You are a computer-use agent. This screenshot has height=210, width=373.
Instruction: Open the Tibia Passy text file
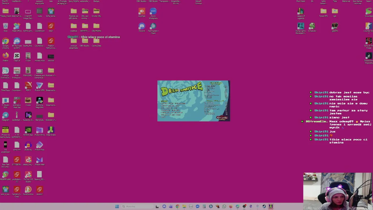point(6,87)
